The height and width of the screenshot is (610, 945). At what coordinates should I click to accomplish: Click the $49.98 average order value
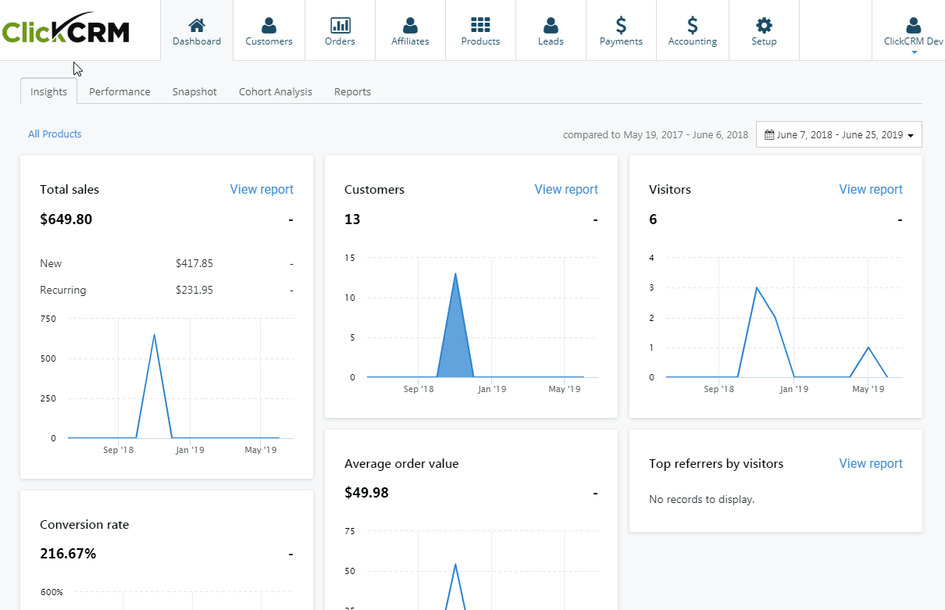[366, 493]
